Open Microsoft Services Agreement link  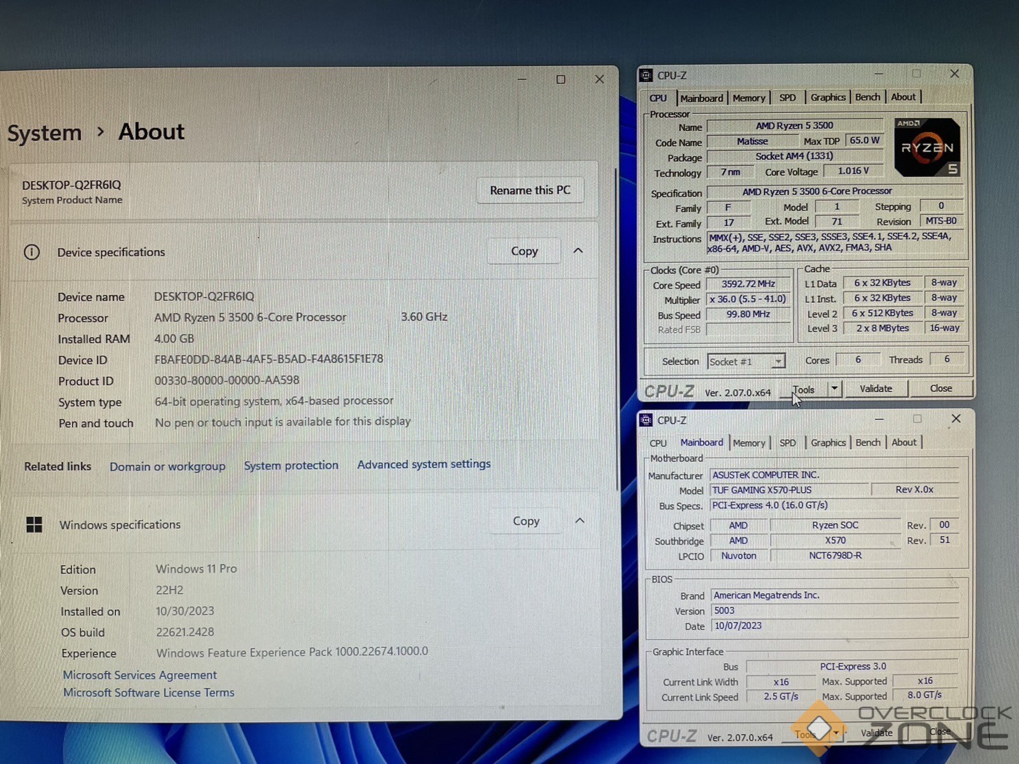(140, 675)
